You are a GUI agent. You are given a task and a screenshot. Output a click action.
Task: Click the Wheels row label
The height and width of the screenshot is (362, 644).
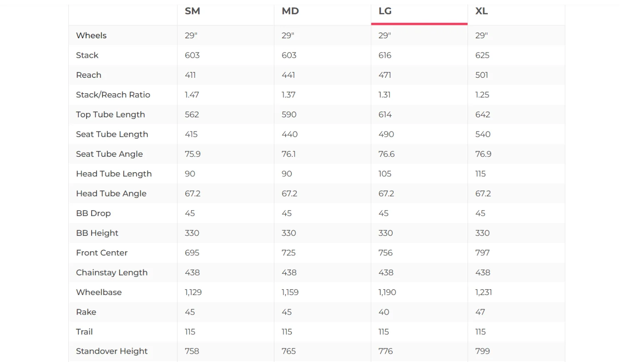coord(91,35)
